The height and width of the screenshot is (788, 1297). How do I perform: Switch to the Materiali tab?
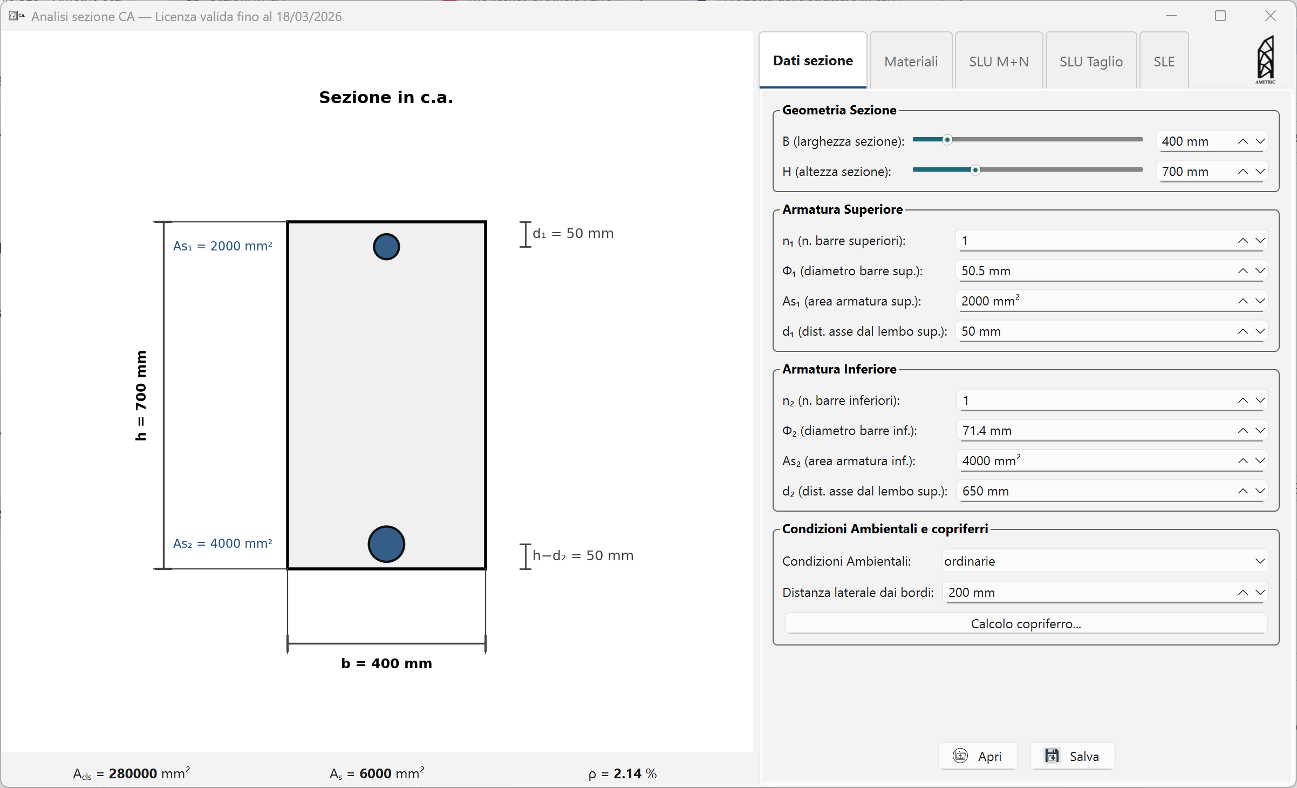pyautogui.click(x=911, y=62)
